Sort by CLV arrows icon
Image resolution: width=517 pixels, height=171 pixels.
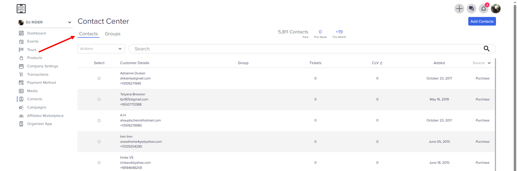click(x=381, y=63)
